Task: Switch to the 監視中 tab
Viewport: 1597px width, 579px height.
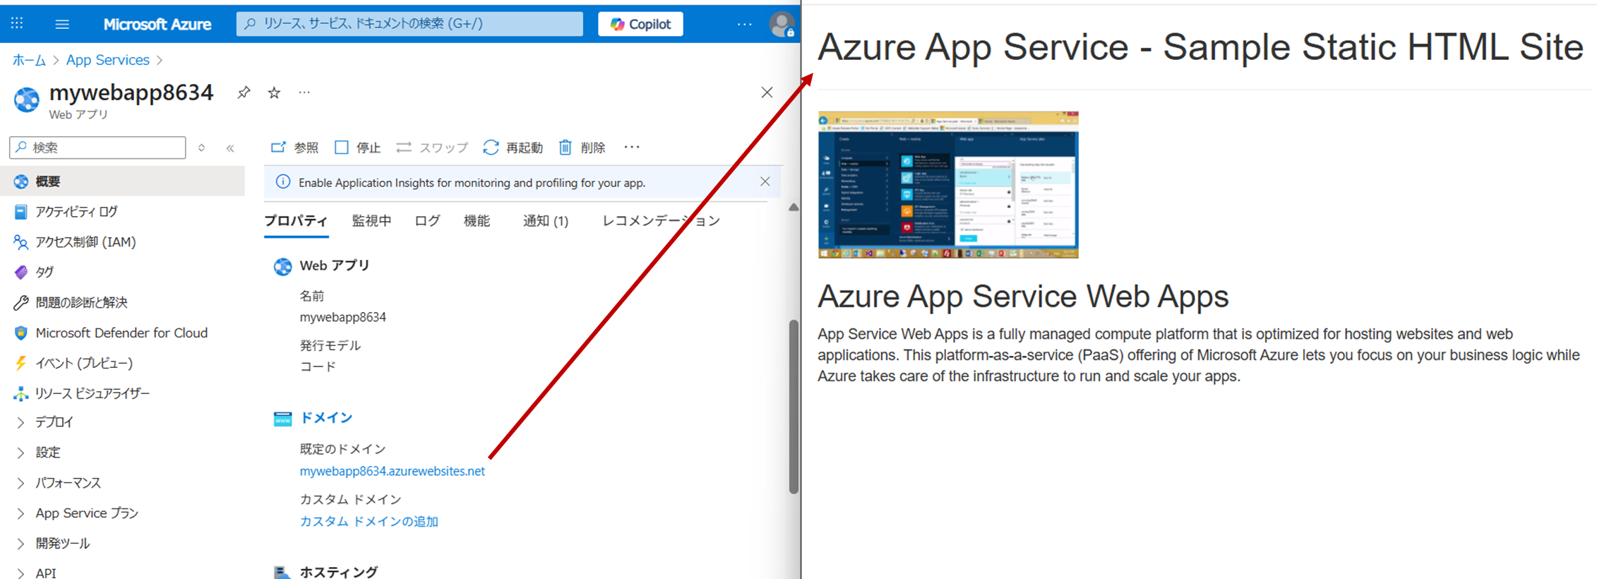Action: (x=371, y=221)
